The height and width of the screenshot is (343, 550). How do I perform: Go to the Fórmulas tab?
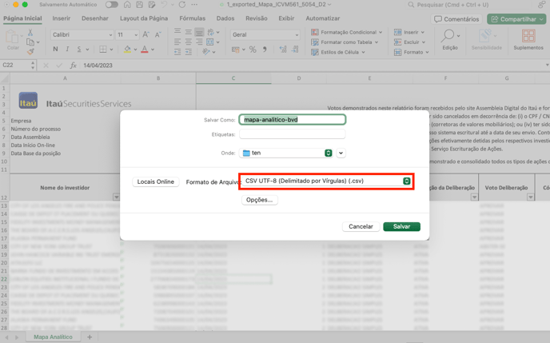(192, 18)
